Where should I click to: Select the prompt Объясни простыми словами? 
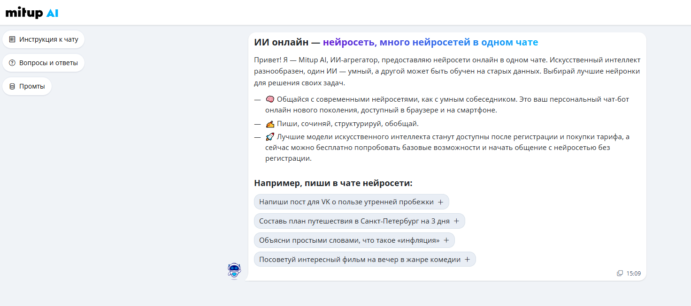pyautogui.click(x=354, y=240)
